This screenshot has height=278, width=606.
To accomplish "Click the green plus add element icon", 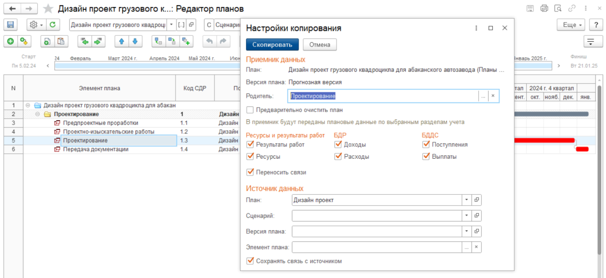I will point(10,41).
